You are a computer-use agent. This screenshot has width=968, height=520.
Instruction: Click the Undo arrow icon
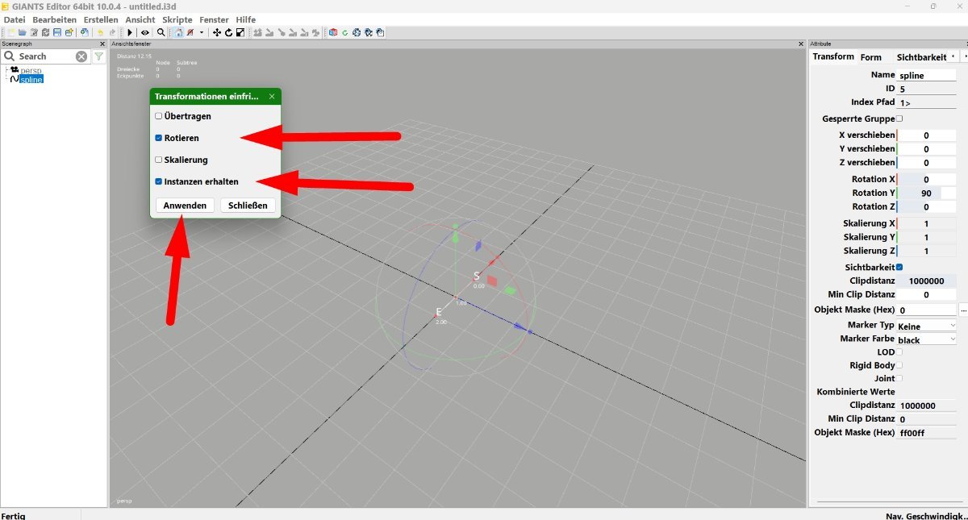100,32
